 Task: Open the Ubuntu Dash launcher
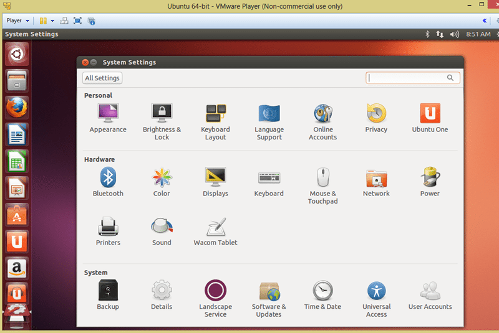point(17,54)
